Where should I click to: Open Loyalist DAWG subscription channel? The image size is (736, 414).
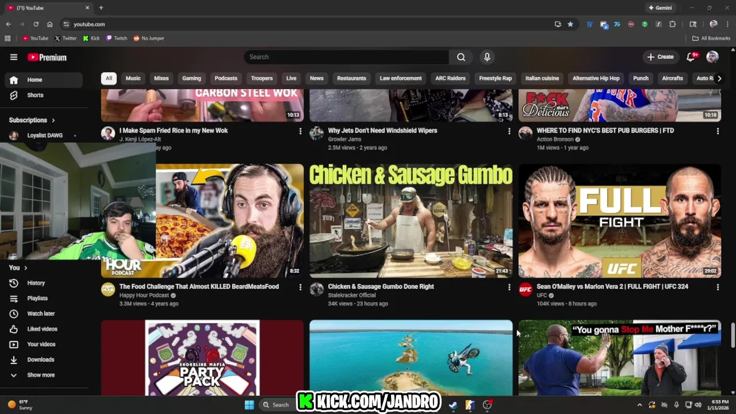coord(44,136)
